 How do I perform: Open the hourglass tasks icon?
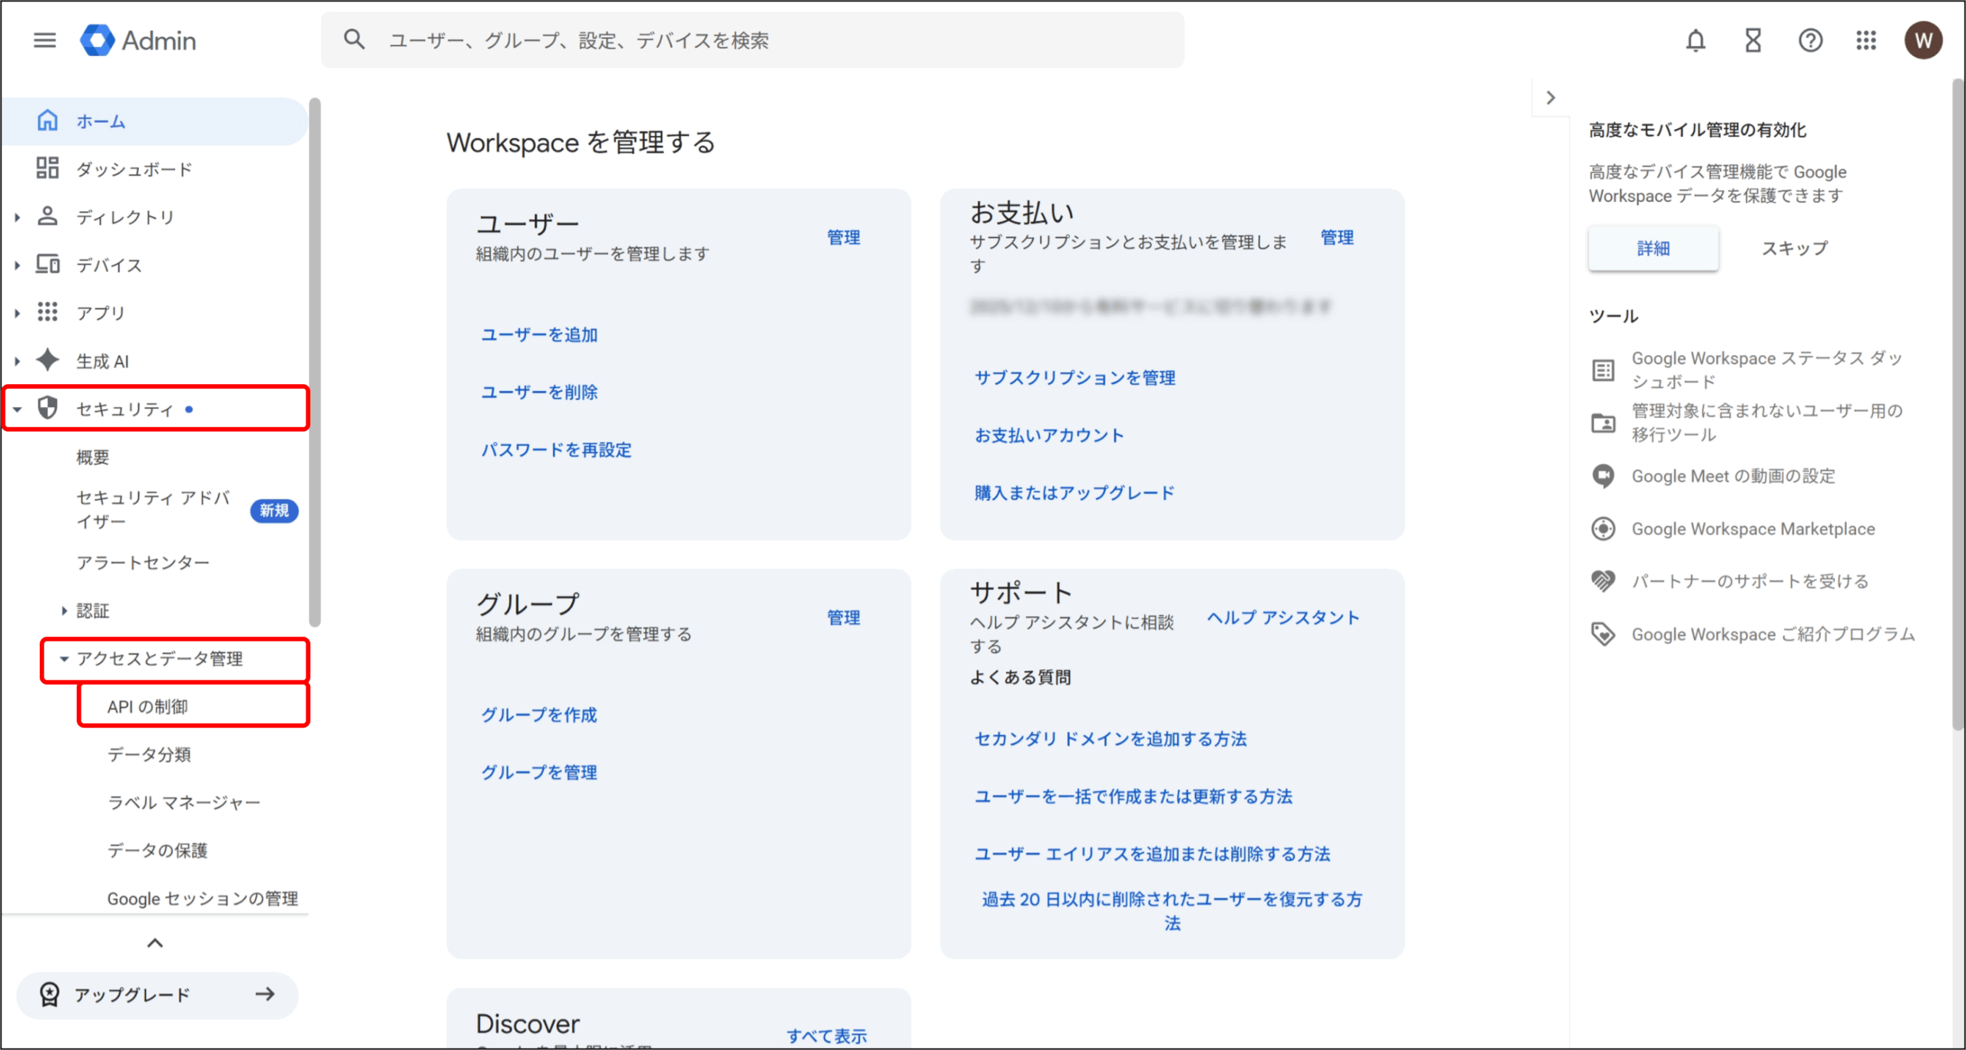point(1753,40)
